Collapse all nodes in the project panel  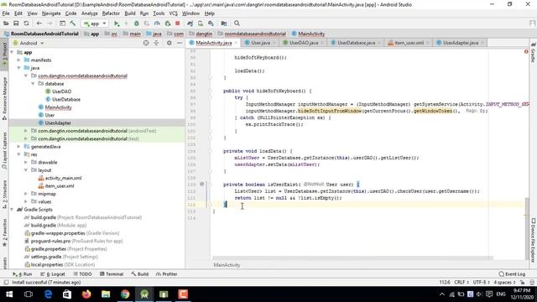pos(157,43)
